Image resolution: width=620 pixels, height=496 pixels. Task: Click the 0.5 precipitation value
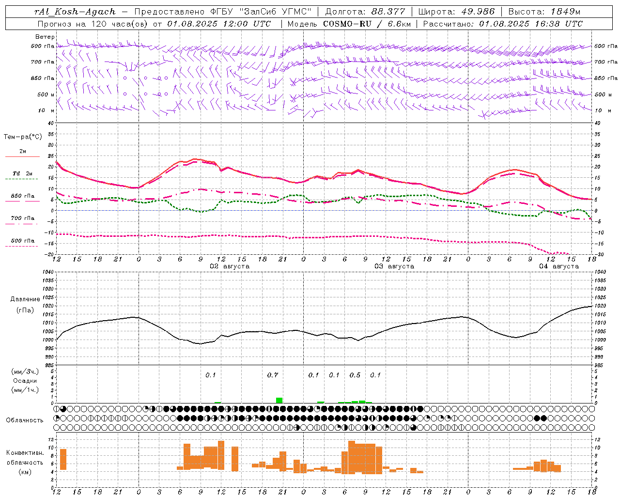click(x=355, y=375)
